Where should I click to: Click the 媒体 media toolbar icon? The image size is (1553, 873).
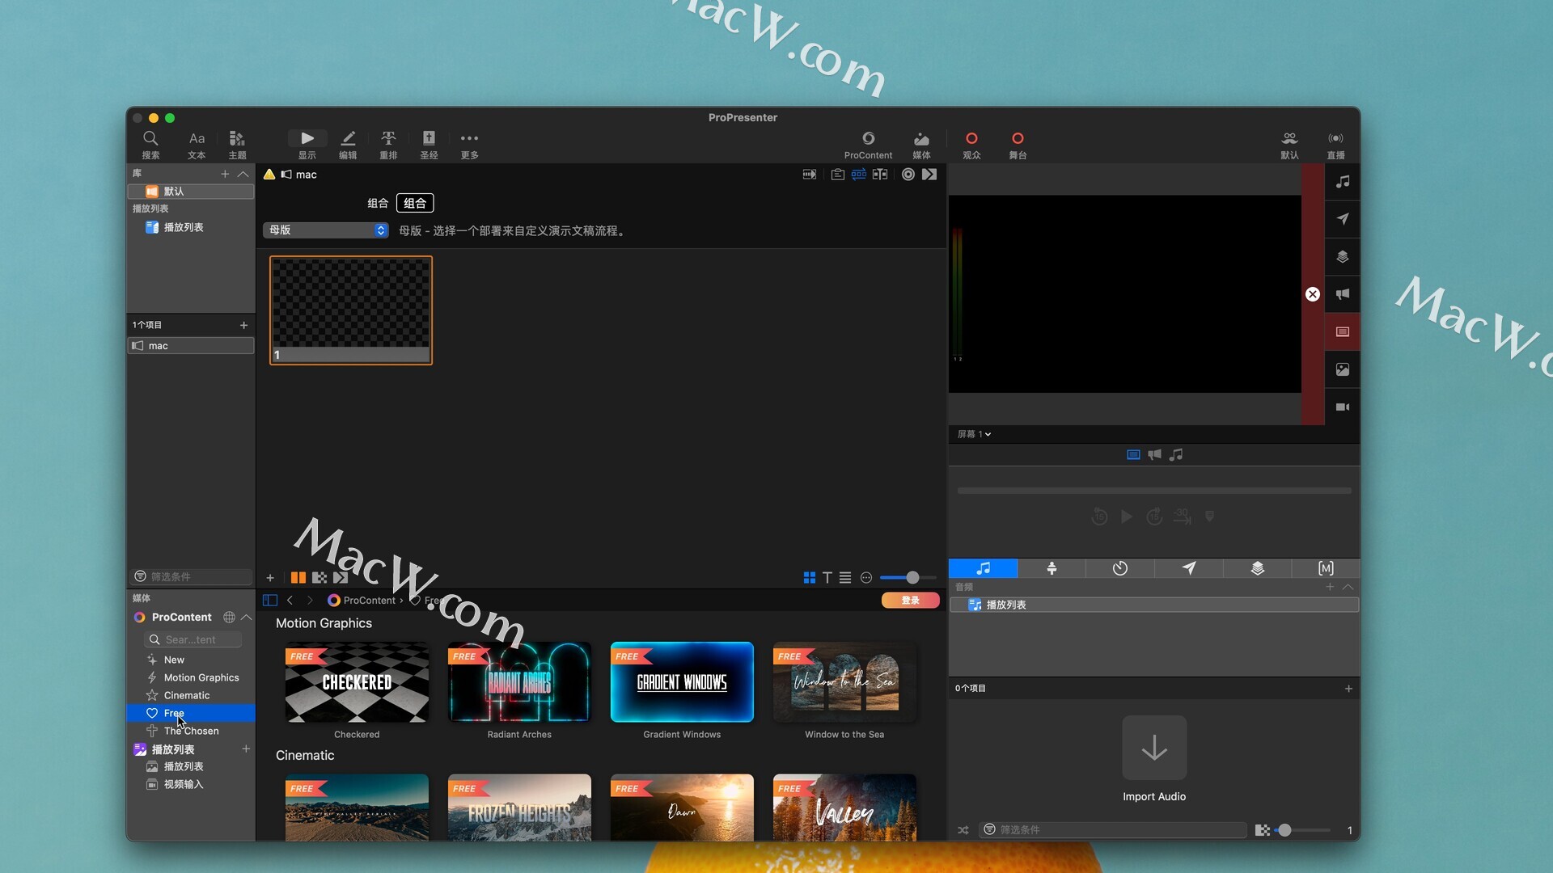click(921, 145)
